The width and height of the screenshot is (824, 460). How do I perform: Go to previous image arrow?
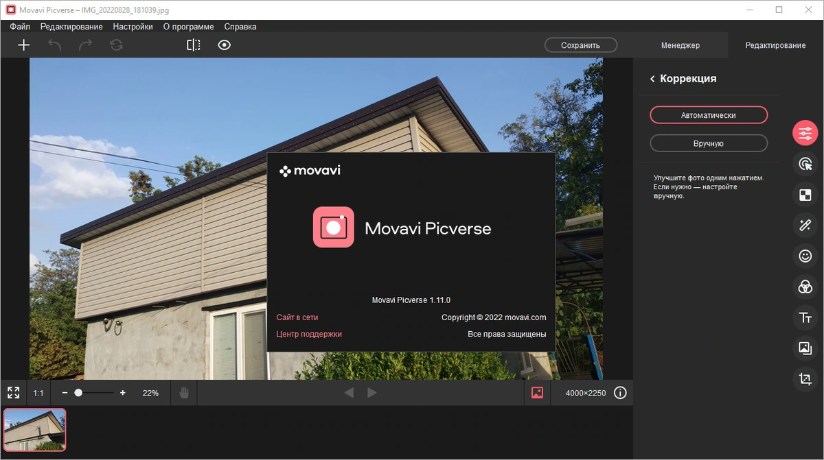tap(349, 393)
